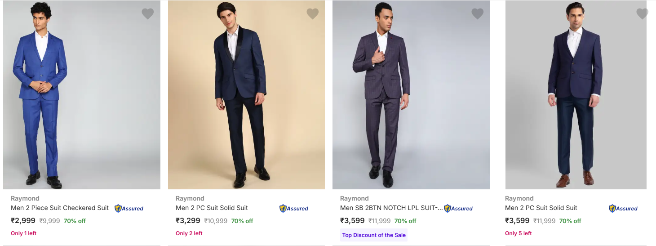Open 'Men 2 Piece Suit Checkered Suit' link
This screenshot has height=246, width=656.
(60, 208)
